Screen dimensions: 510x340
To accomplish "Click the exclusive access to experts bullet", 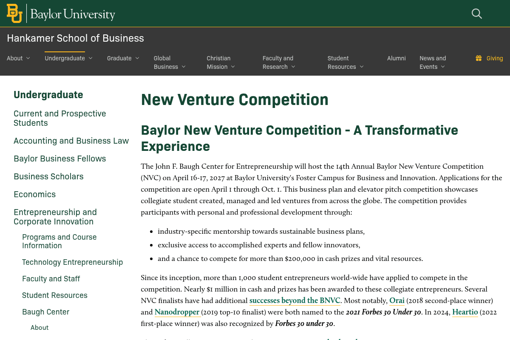I will [x=259, y=245].
